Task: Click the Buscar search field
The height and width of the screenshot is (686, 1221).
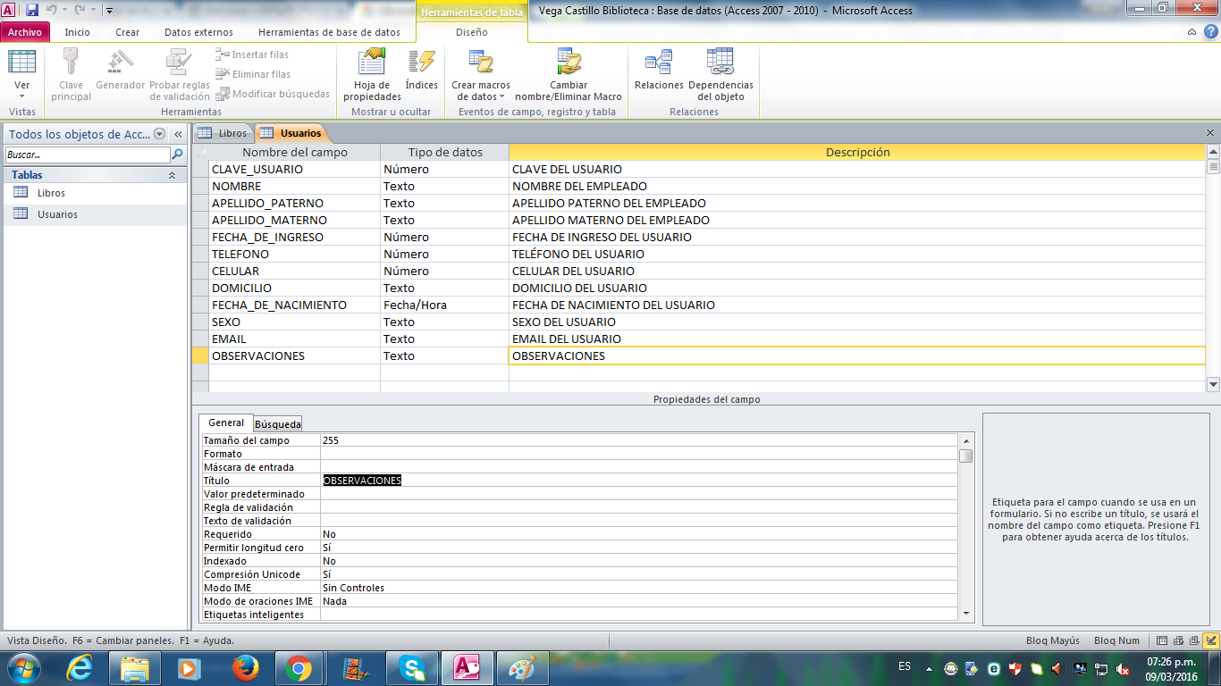Action: point(87,155)
